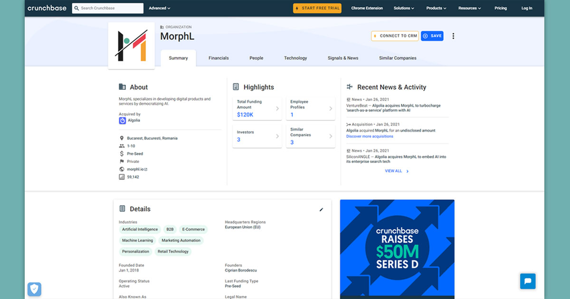Select the Summary tab
Screen dimensions: 570x299
178,58
